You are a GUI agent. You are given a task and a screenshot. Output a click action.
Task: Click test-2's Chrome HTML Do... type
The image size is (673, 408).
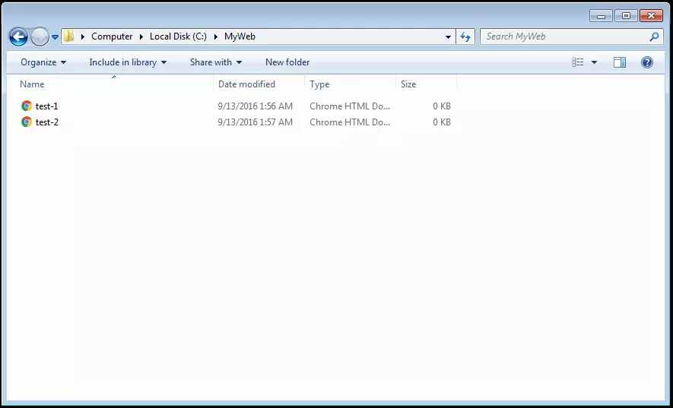(x=350, y=122)
